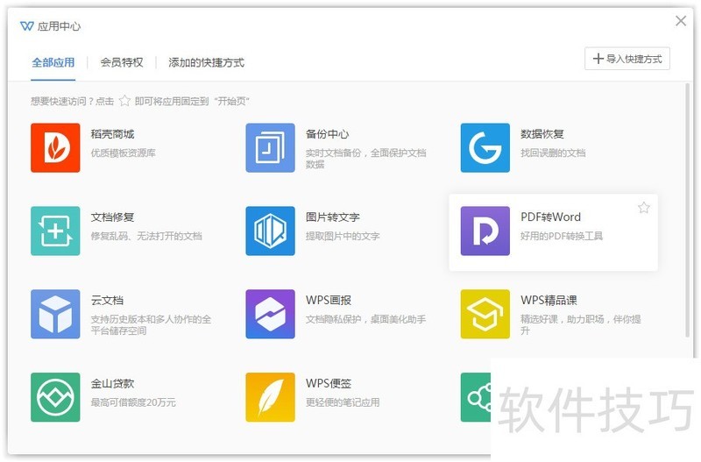701x462 pixels.
Task: Click the 文档修复 label
Action: pyautogui.click(x=112, y=217)
